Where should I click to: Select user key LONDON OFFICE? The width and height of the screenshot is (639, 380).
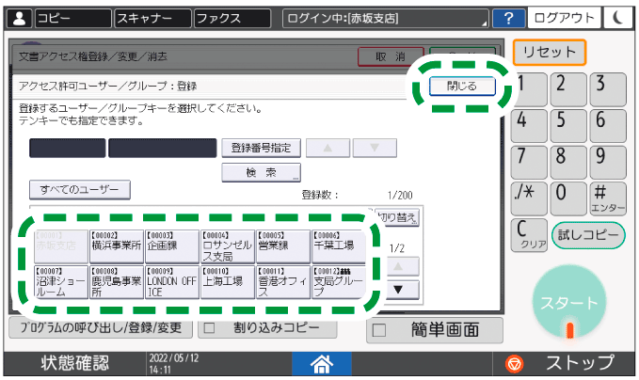(x=172, y=282)
